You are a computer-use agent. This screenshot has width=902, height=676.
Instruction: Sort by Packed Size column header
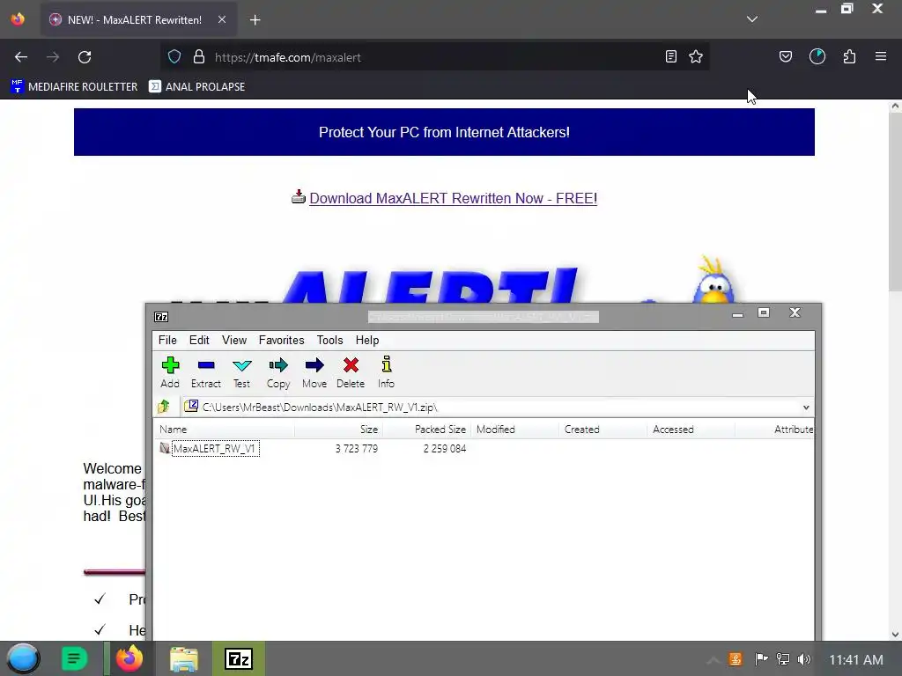[x=426, y=430]
